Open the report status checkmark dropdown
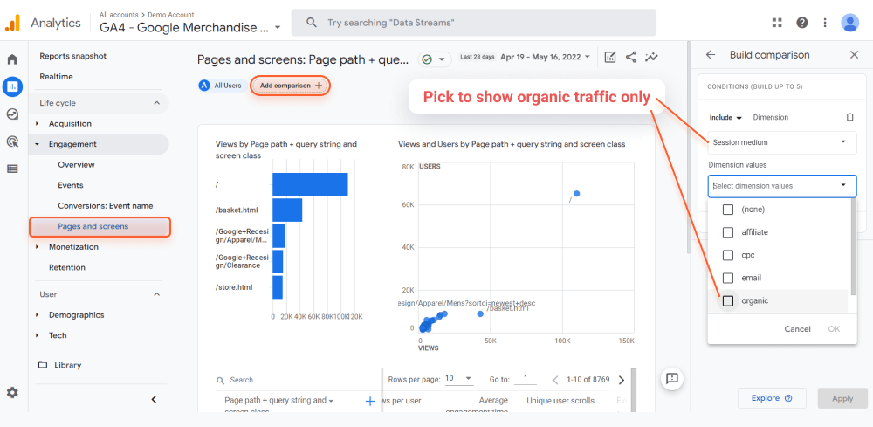This screenshot has height=427, width=873. click(x=434, y=59)
